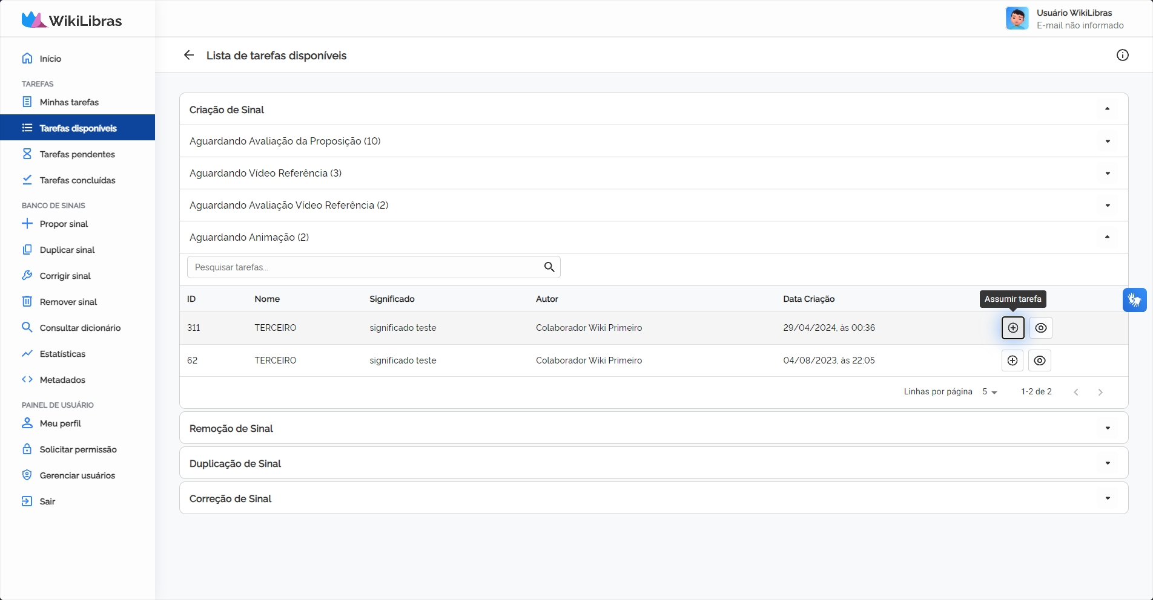Click the WikiLibras logo
Screen dimensions: 1153x600
(x=72, y=20)
